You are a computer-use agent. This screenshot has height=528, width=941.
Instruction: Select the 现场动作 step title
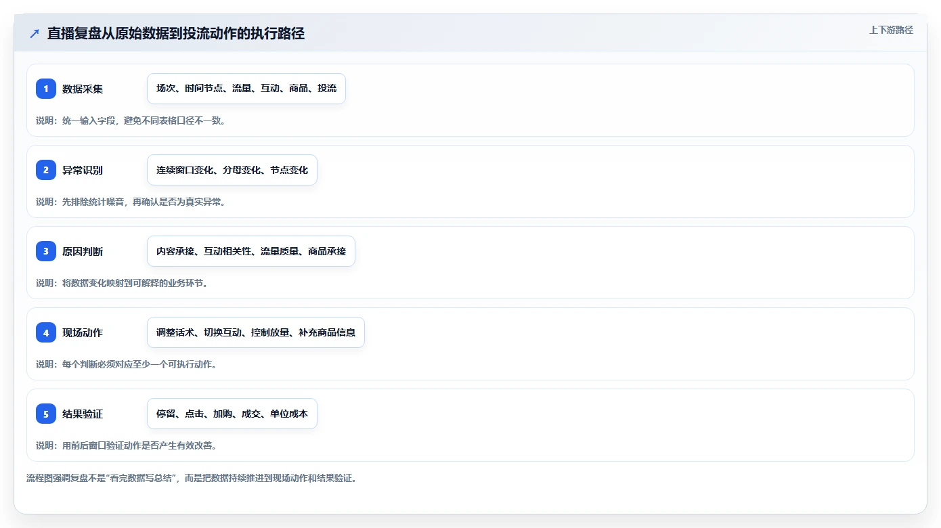83,332
